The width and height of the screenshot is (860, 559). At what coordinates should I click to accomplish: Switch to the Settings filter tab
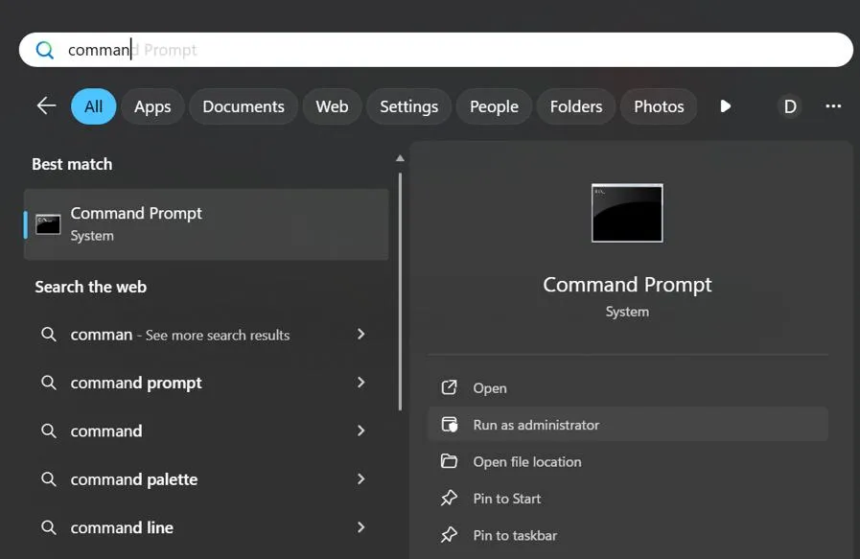pyautogui.click(x=409, y=106)
